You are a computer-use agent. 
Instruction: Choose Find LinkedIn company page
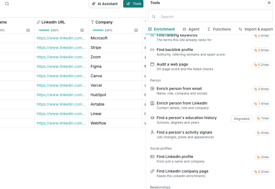coord(210,173)
